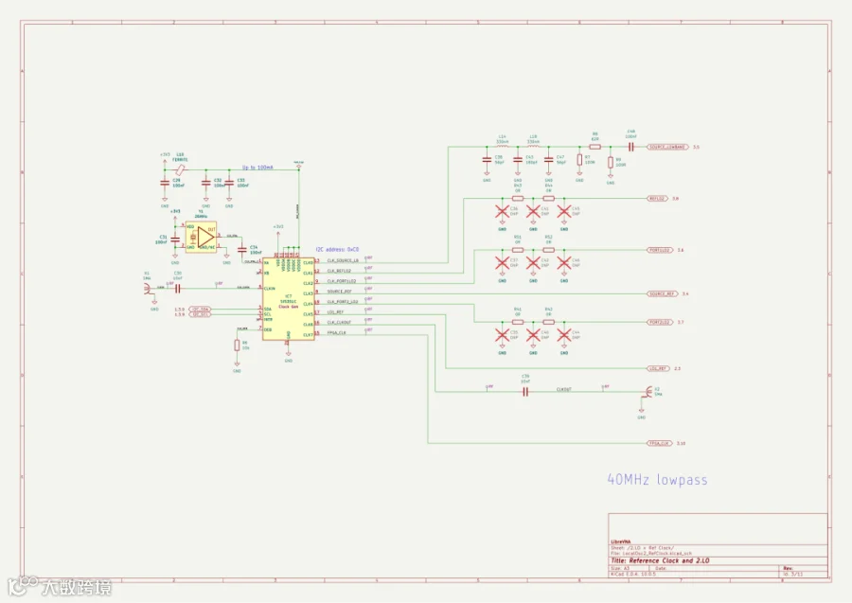Image resolution: width=852 pixels, height=603 pixels.
Task: Click the FPGA_CLK hierarchical label
Action: [660, 443]
